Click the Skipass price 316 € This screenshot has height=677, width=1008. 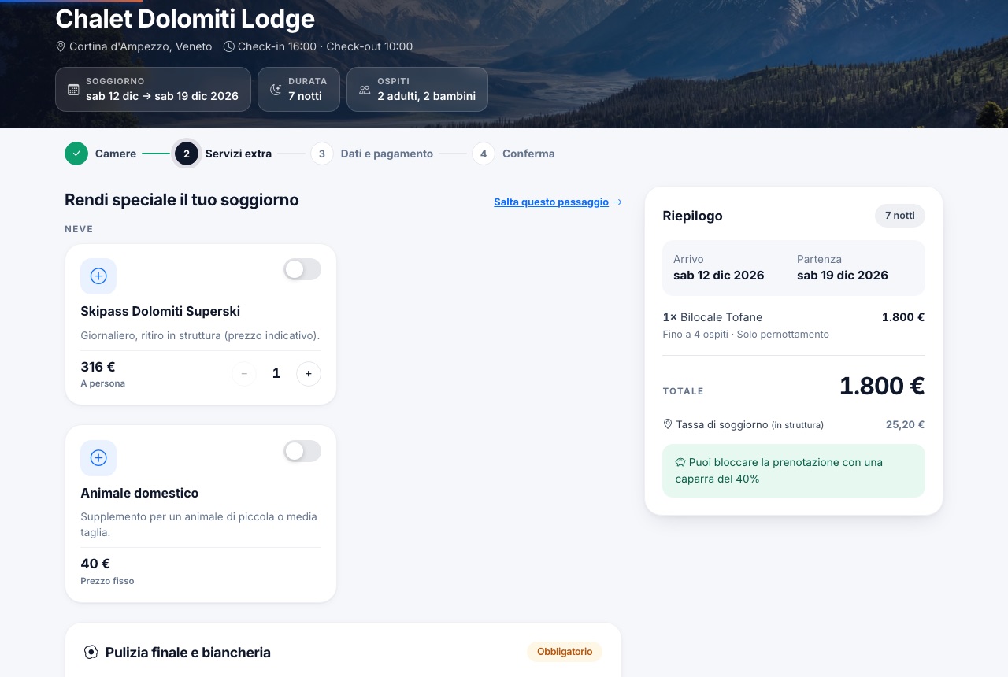click(x=98, y=367)
